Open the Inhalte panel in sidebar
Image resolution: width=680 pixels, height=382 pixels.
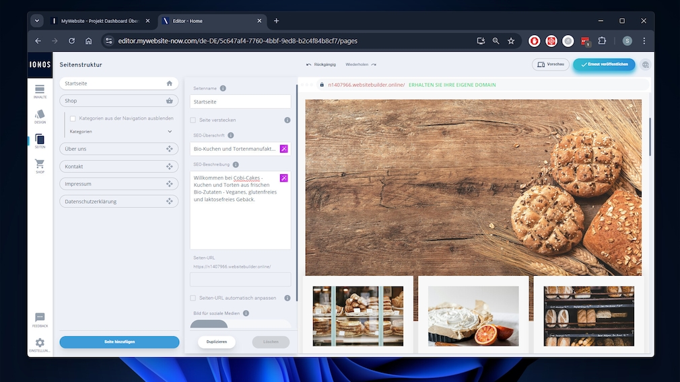pos(40,91)
